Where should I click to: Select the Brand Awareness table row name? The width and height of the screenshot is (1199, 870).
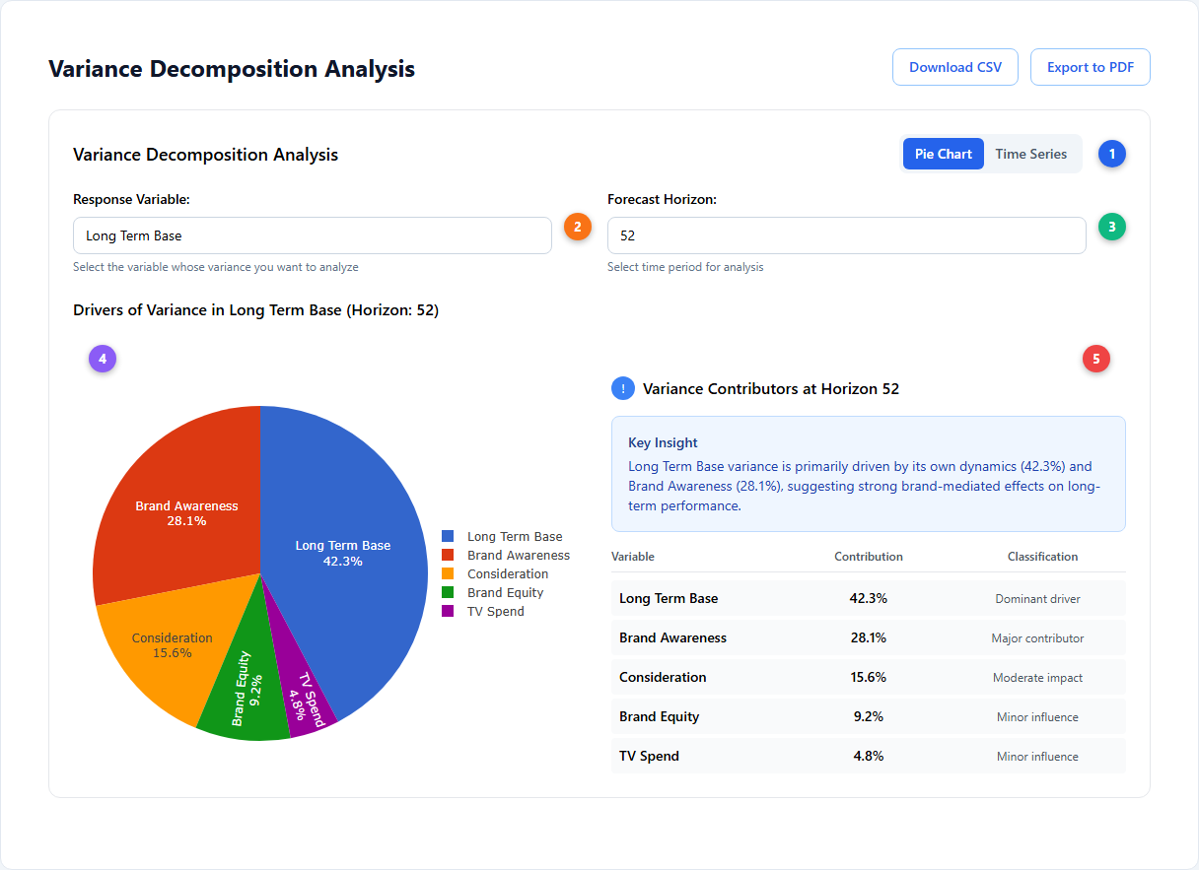pyautogui.click(x=672, y=637)
